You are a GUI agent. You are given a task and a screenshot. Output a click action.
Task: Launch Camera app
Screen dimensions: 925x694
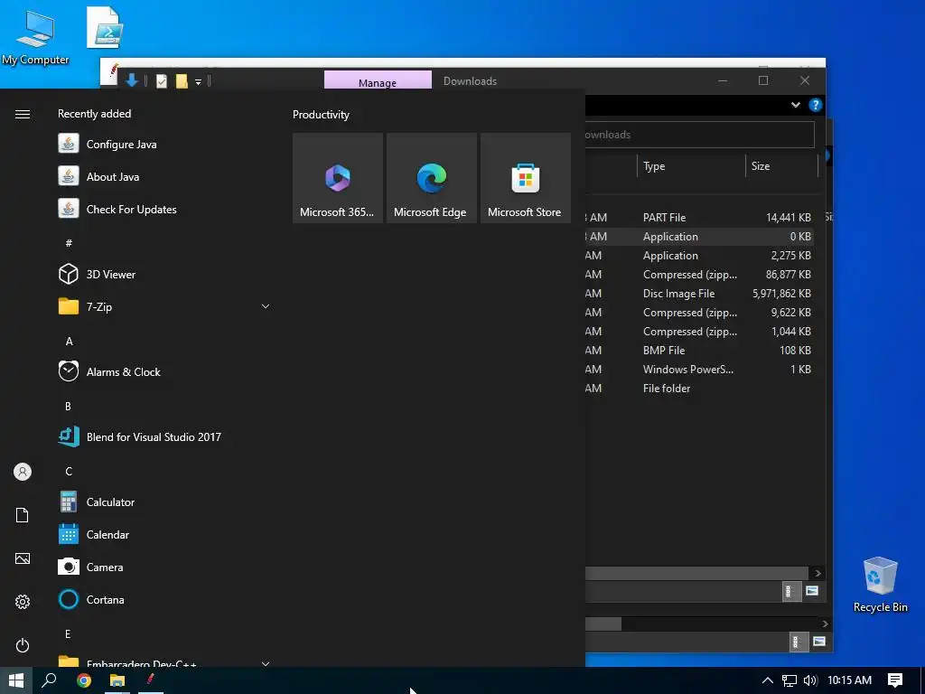[165, 567]
